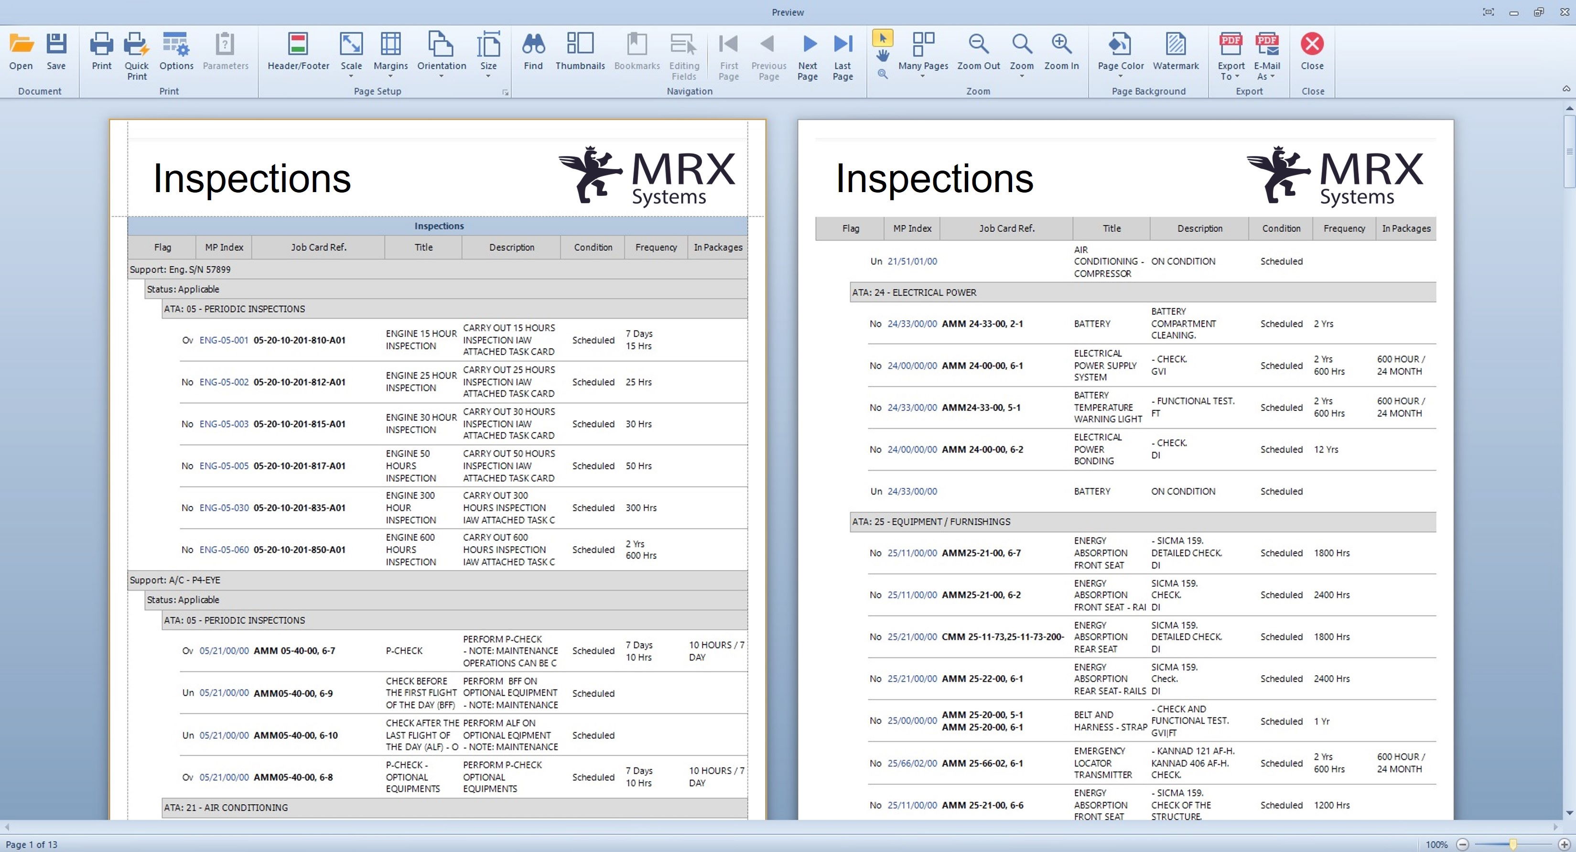The height and width of the screenshot is (852, 1576).
Task: Save the report with the Save icon
Action: click(x=56, y=52)
